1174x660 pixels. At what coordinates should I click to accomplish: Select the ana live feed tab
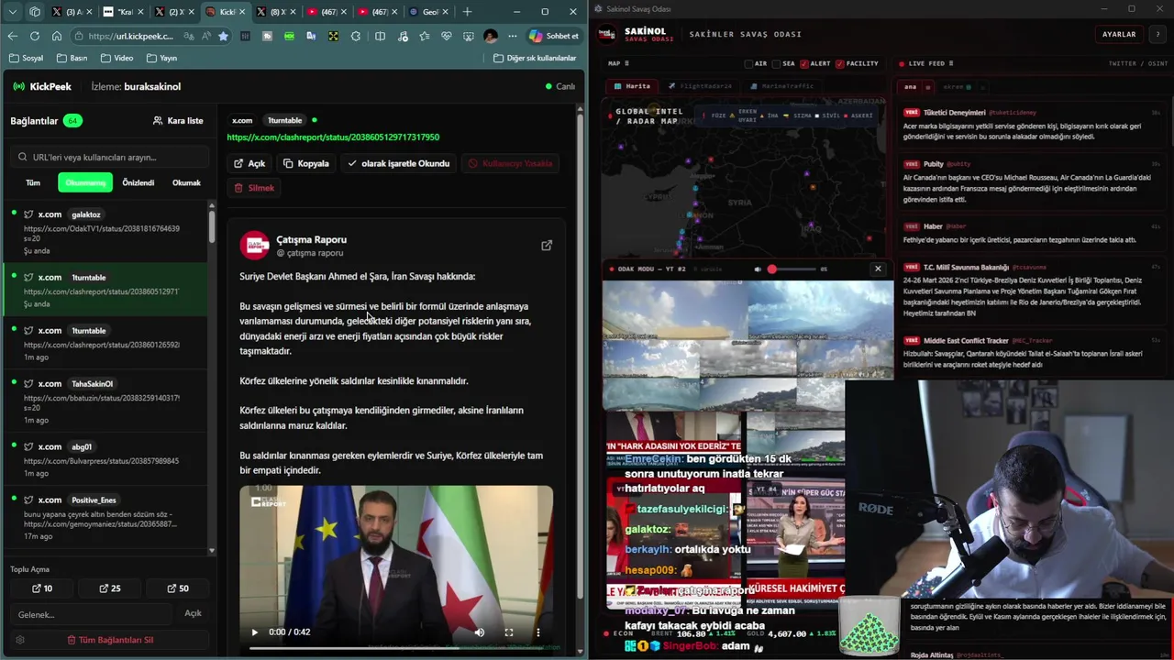(911, 87)
